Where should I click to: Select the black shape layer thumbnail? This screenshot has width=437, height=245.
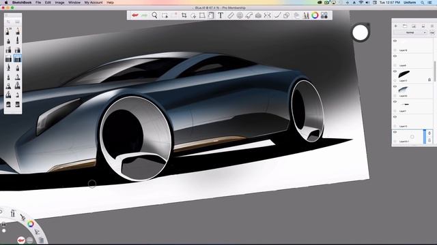point(404,74)
